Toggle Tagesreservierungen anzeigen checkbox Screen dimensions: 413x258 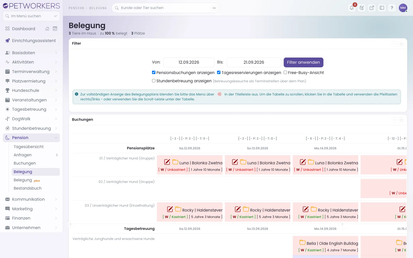[219, 72]
